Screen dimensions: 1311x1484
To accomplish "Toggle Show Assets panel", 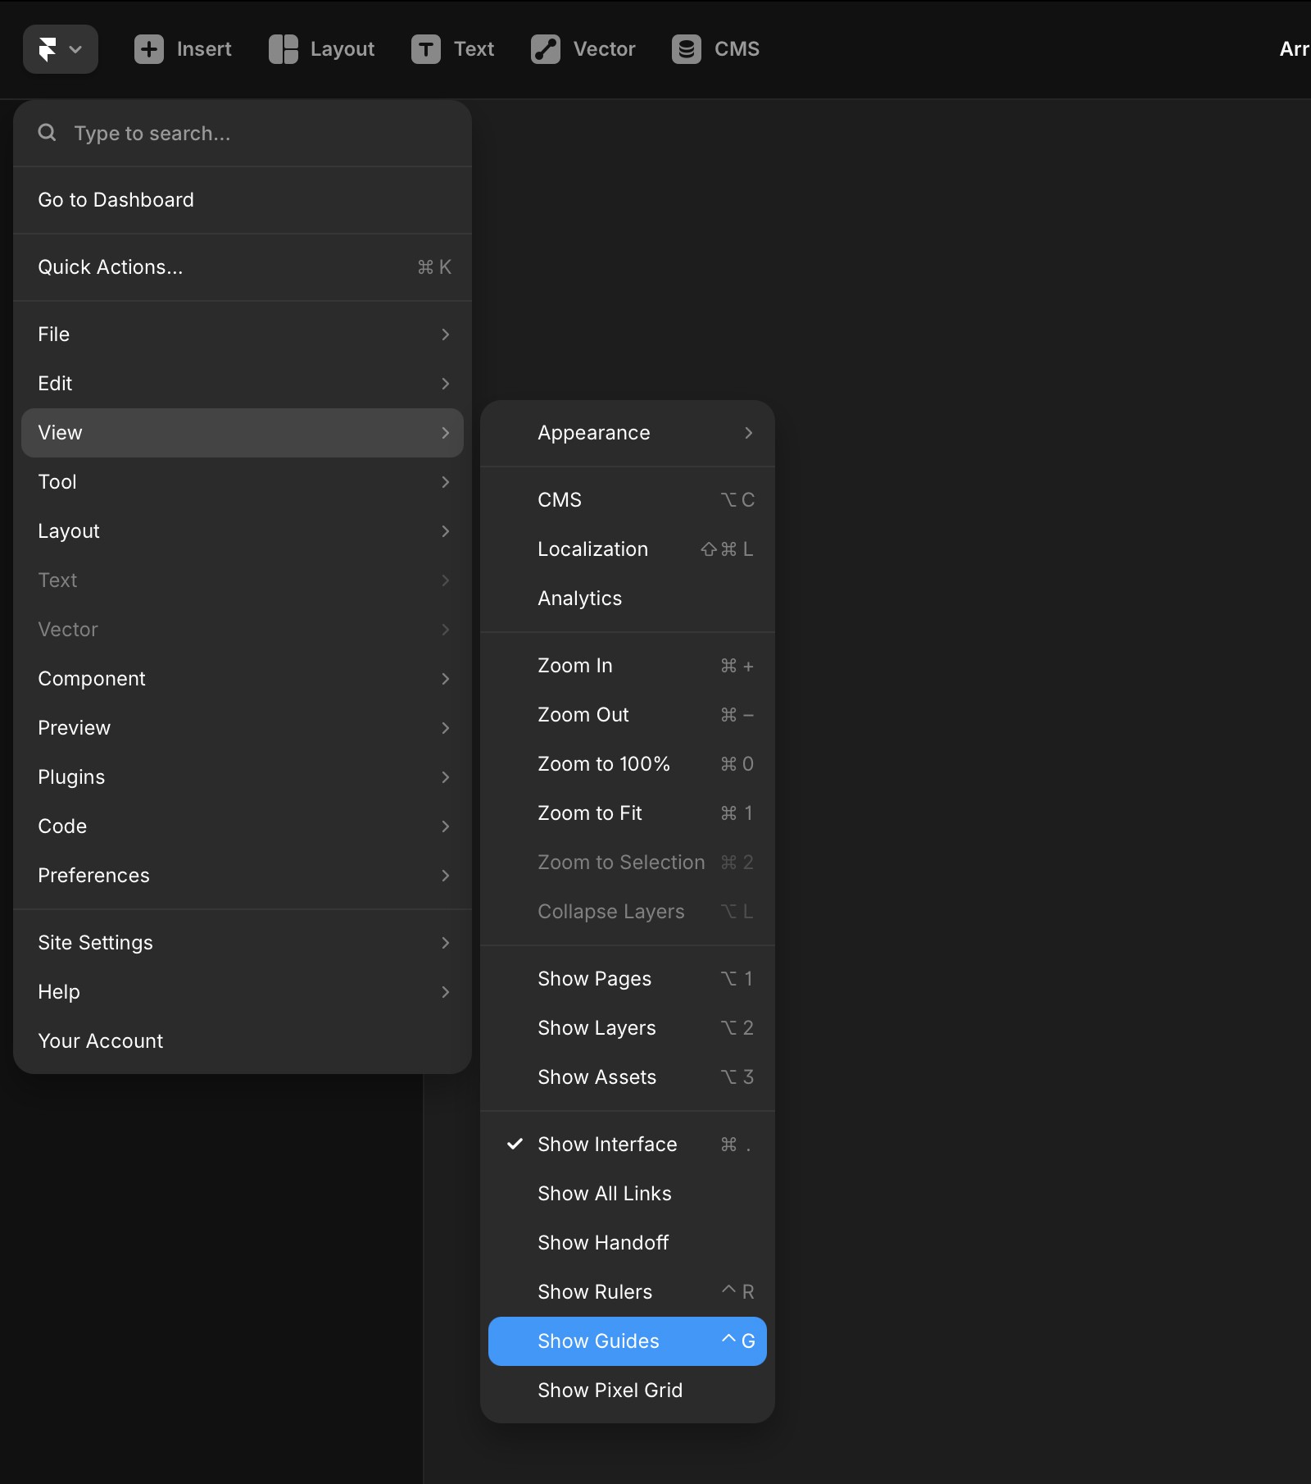I will click(x=628, y=1077).
